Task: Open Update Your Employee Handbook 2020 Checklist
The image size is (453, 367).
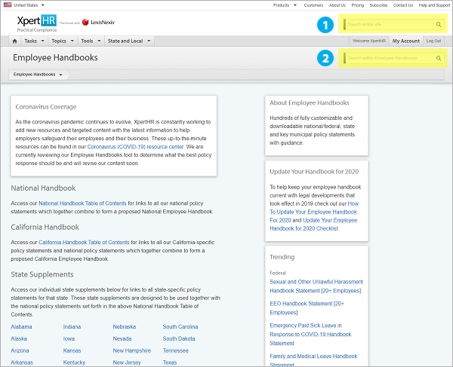Action: click(x=313, y=225)
